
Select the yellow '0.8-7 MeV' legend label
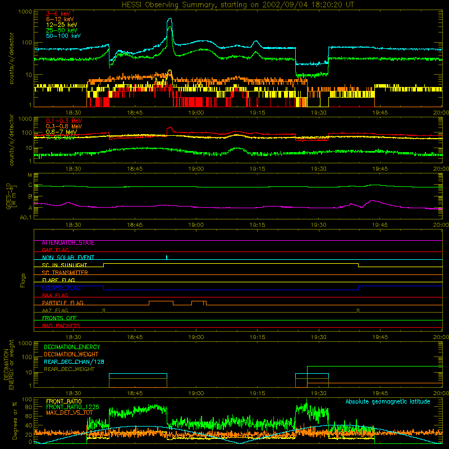point(61,132)
